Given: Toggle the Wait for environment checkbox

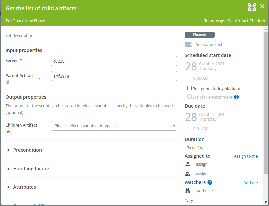Looking at the screenshot, I should click(x=189, y=97).
